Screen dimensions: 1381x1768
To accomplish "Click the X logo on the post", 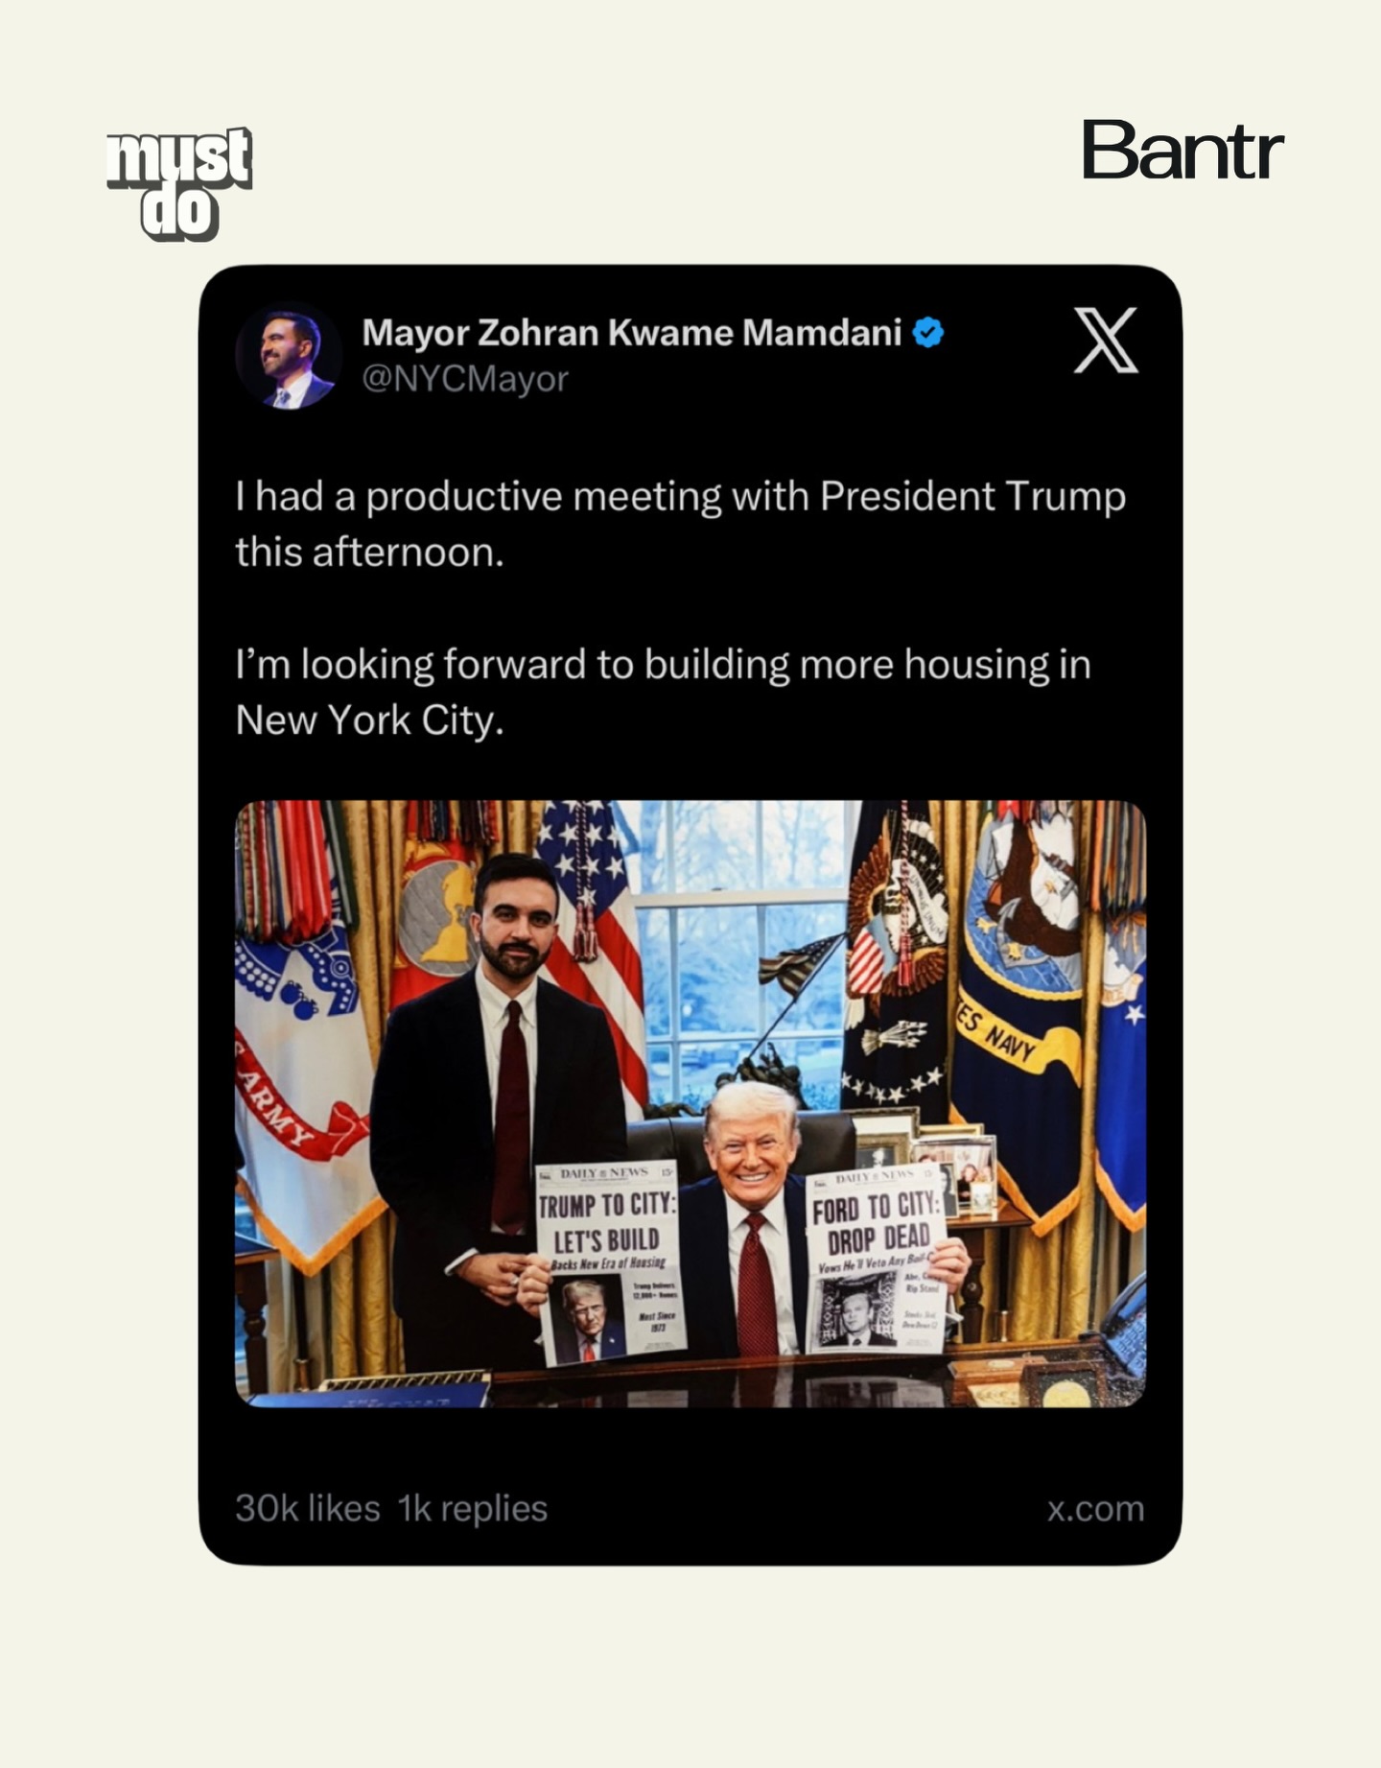I will pyautogui.click(x=1105, y=341).
